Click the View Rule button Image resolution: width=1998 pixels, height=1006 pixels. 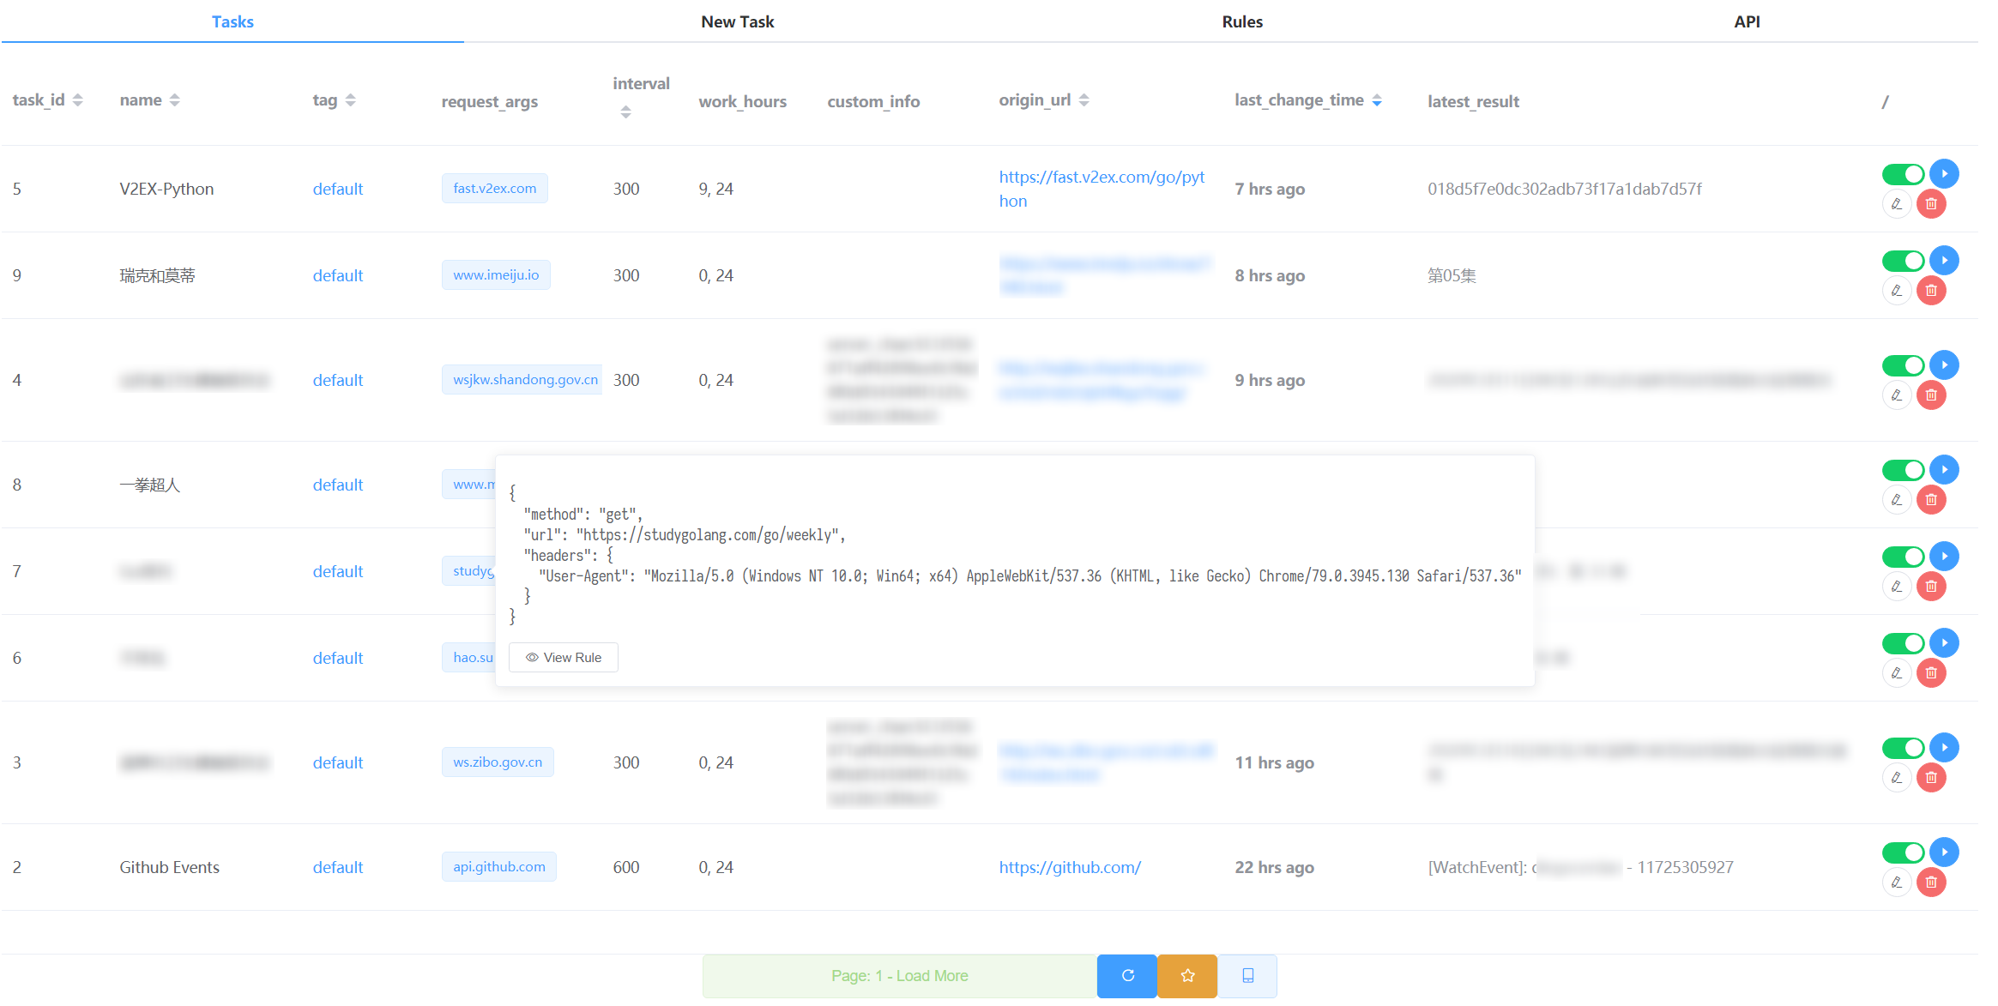coord(564,658)
